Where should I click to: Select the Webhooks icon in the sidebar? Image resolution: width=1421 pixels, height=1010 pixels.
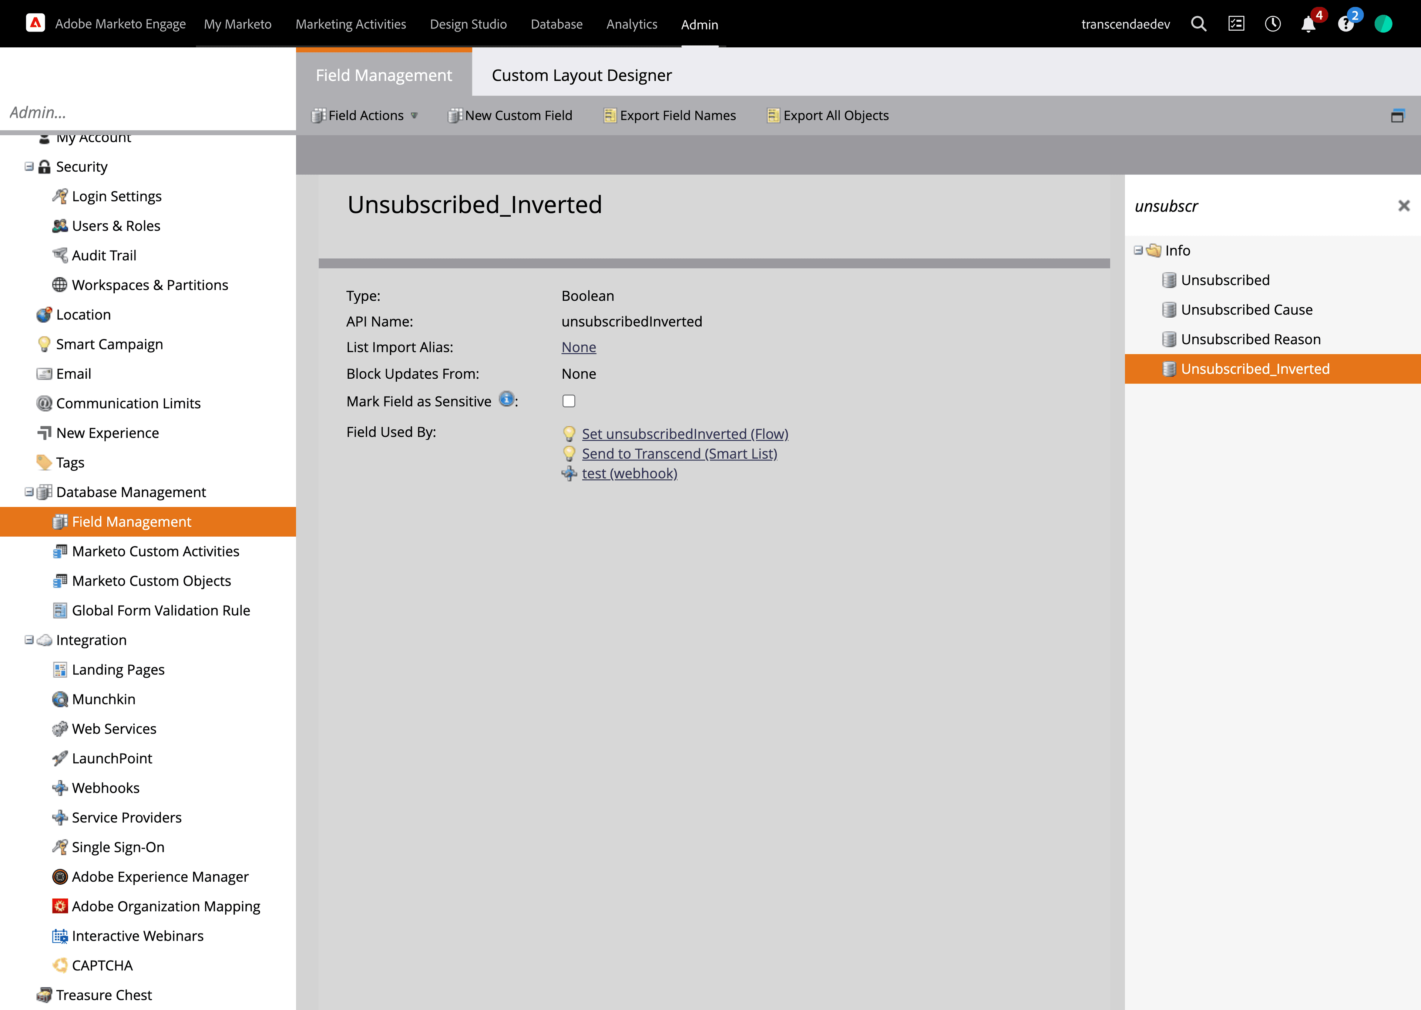point(60,787)
